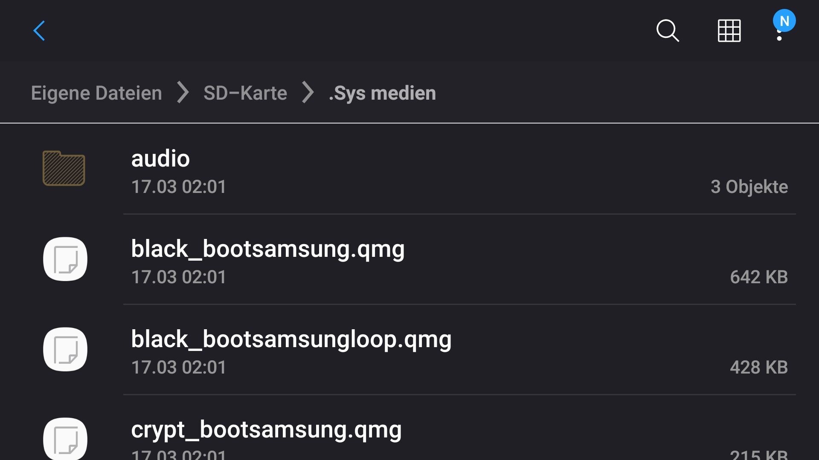Tap the blue back arrow
Screen dimensions: 819x460
coord(39,31)
